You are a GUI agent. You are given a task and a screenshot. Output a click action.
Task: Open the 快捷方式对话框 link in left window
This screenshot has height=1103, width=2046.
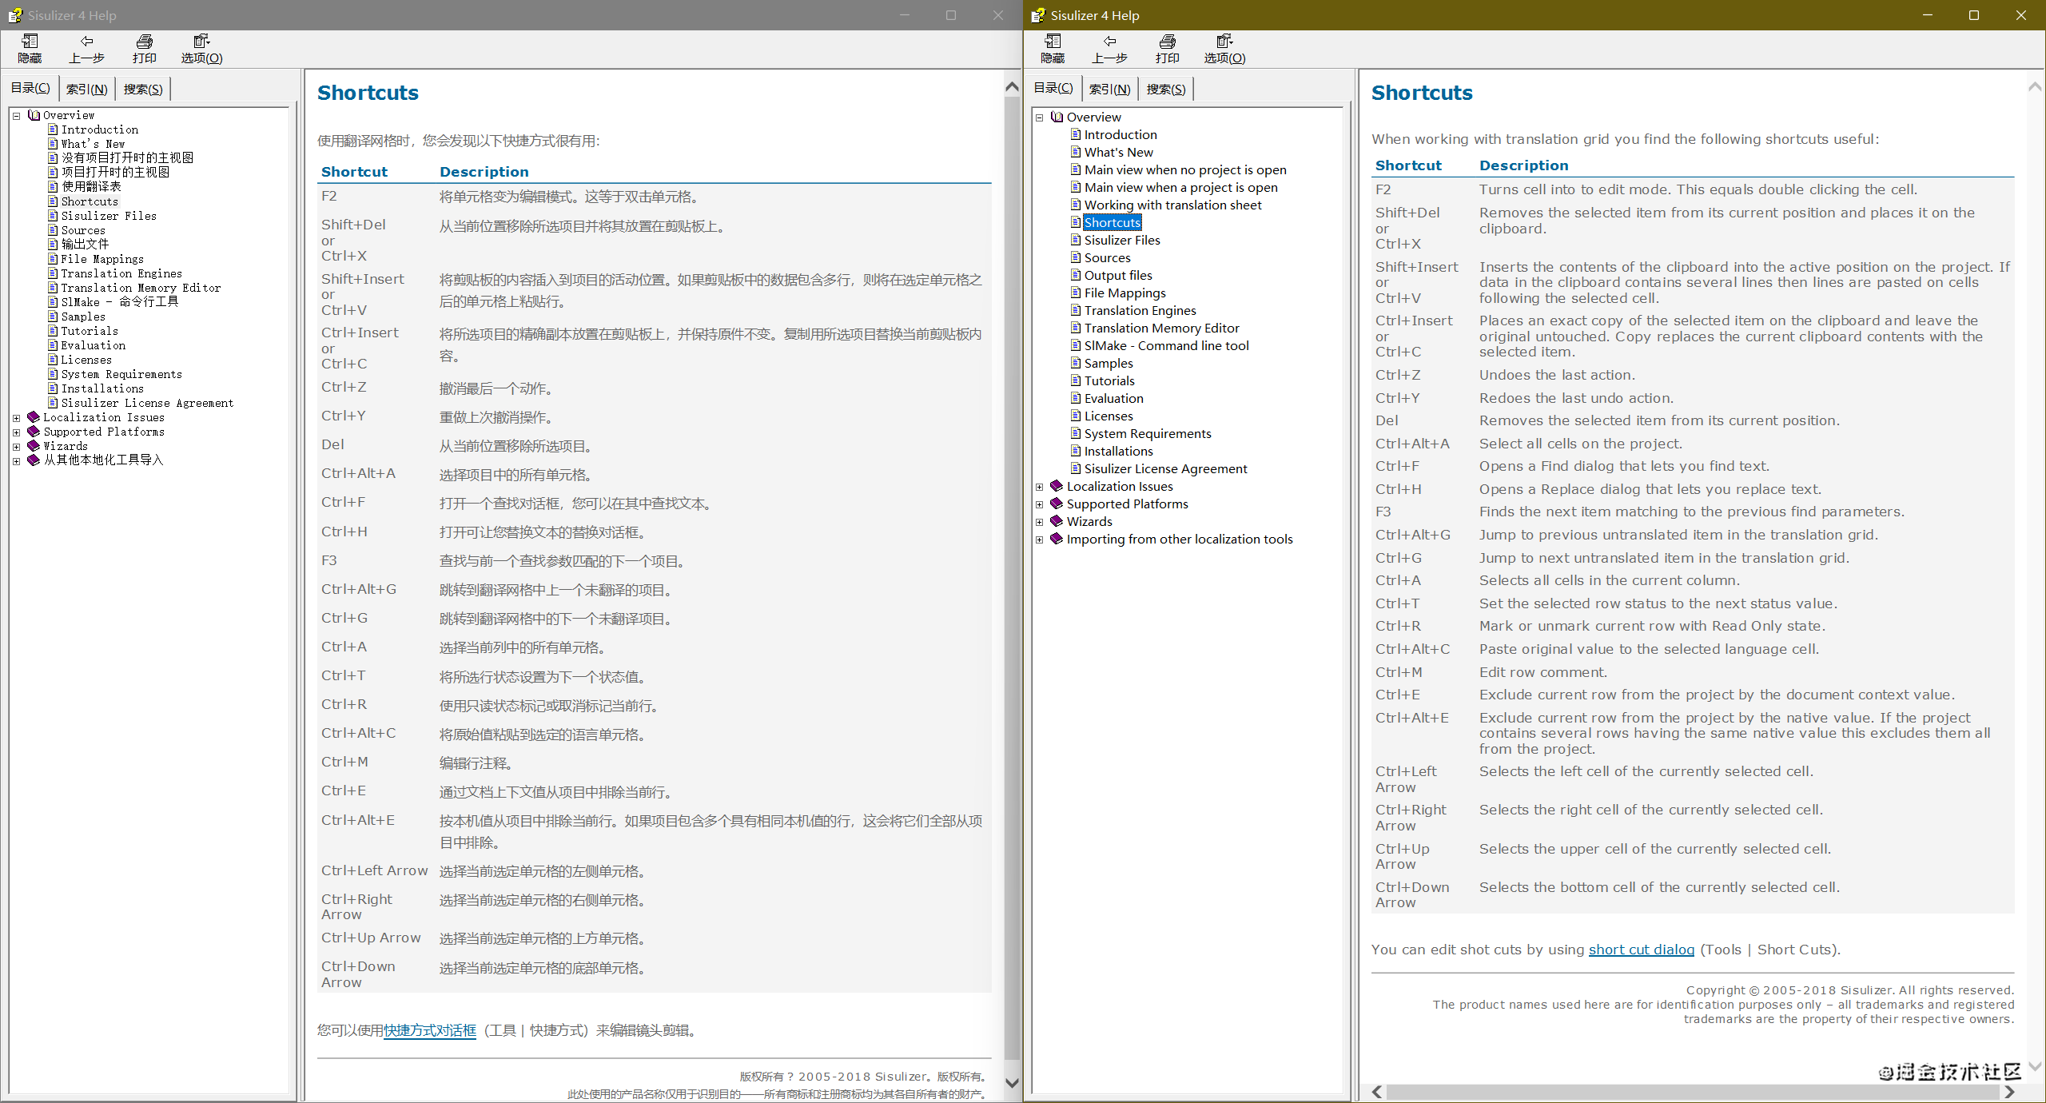430,1030
